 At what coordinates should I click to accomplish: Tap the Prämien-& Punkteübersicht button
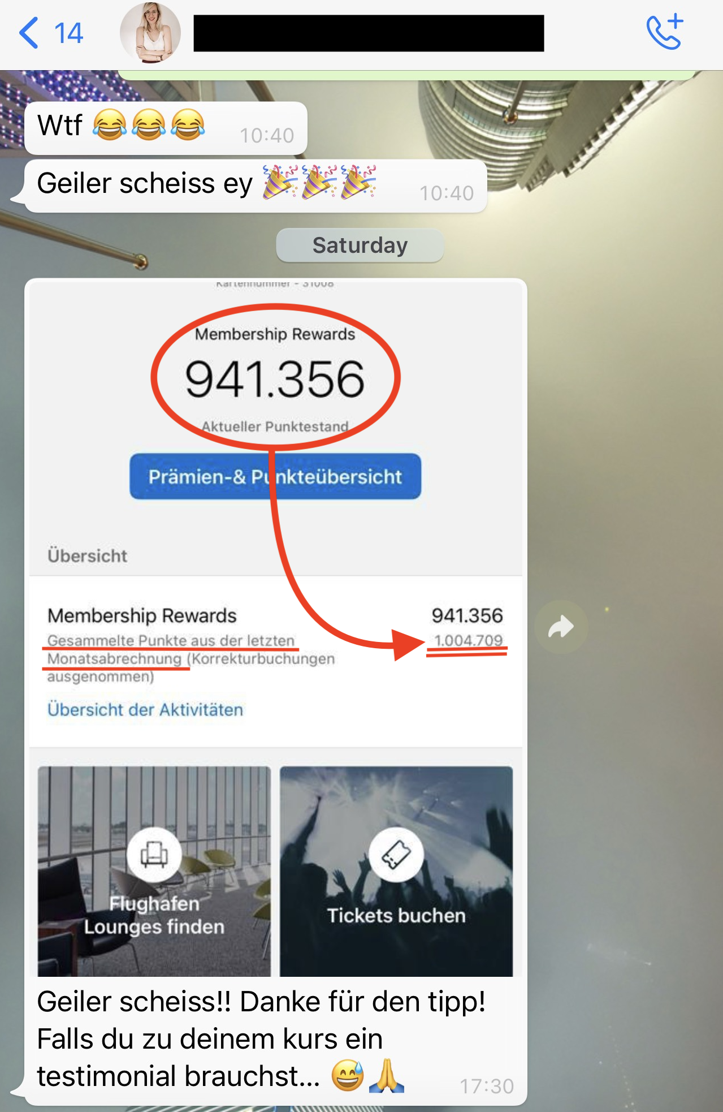tap(275, 476)
